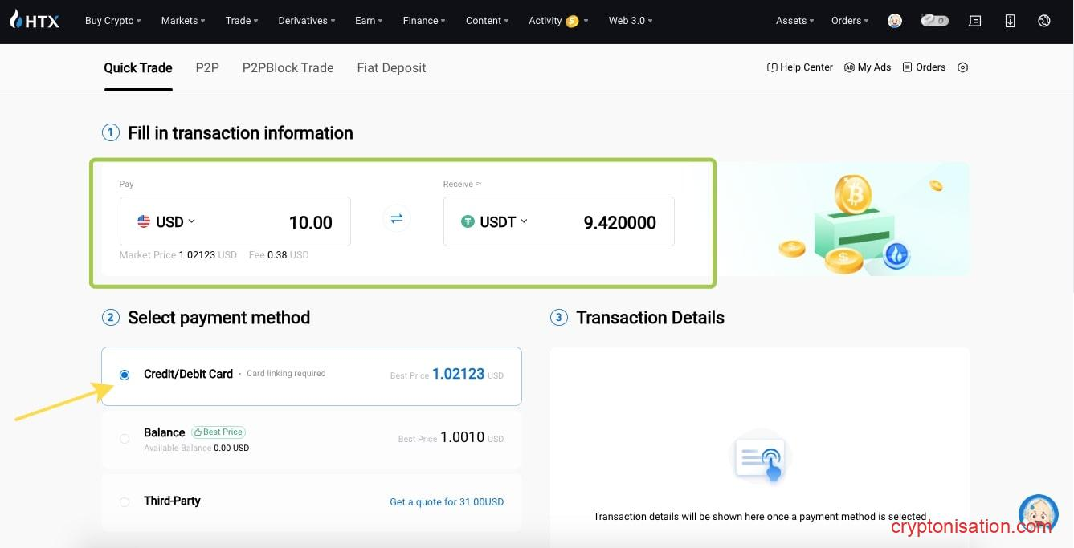Swap the Pay and Receive currencies
The image size is (1074, 548).
pyautogui.click(x=396, y=219)
